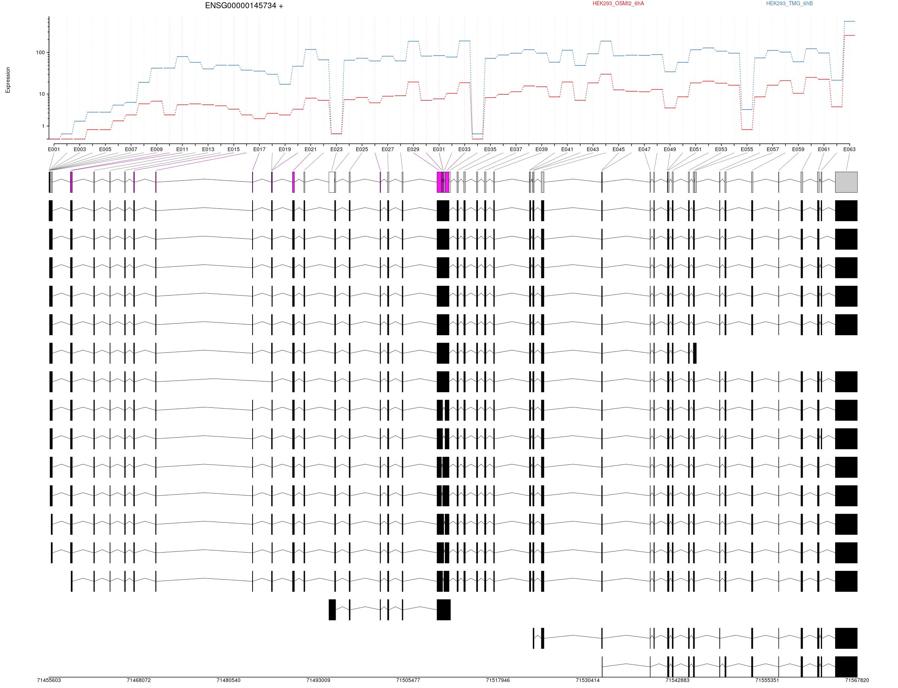Select exon label E005
Viewport: 898px width, 688px height.
(105, 150)
